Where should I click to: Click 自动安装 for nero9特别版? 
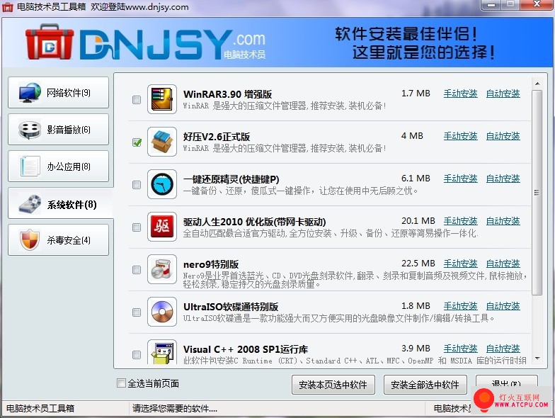[x=503, y=264]
